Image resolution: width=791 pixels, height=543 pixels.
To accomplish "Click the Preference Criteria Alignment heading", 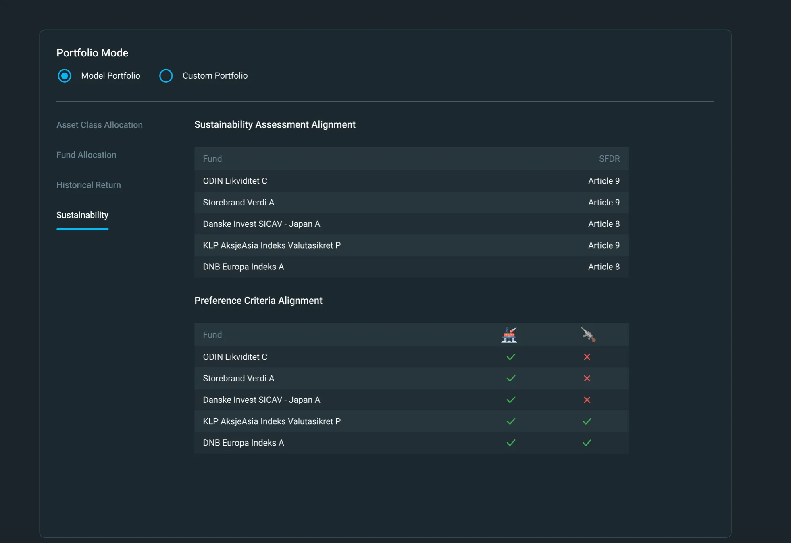I will point(258,301).
